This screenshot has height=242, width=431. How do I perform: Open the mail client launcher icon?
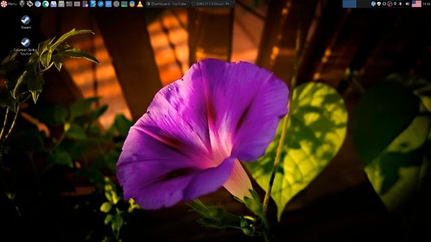[53, 4]
